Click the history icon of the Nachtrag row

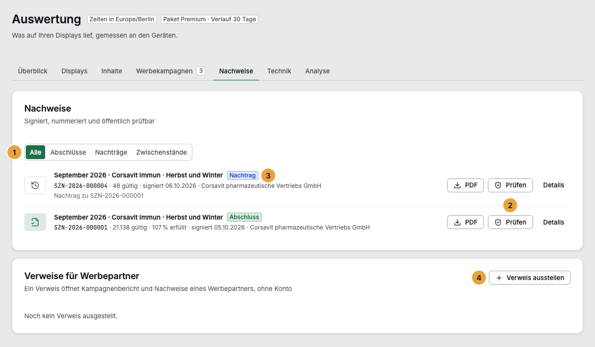click(x=35, y=185)
